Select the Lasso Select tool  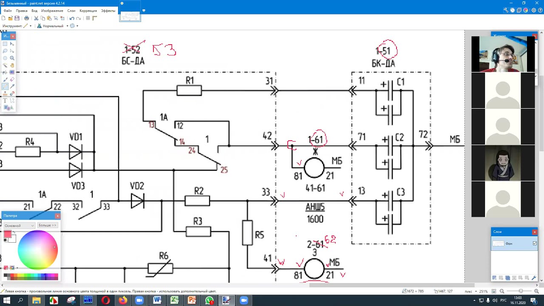point(5,51)
